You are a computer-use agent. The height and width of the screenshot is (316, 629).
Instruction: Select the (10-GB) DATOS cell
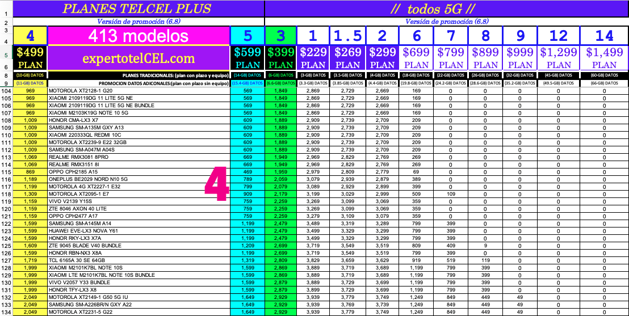[30, 75]
